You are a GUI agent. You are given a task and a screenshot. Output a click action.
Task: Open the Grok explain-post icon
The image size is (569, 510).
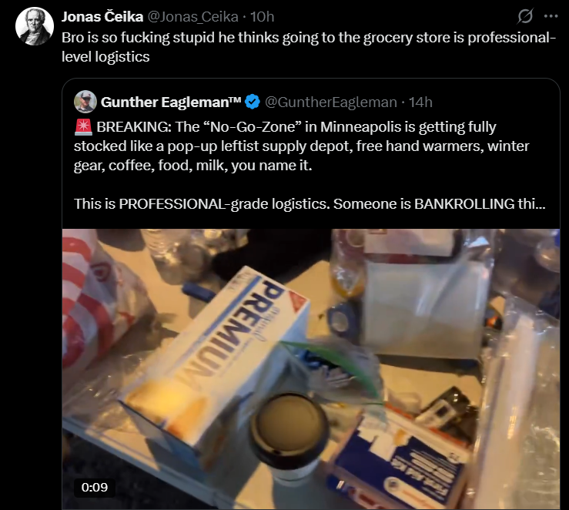coord(525,16)
